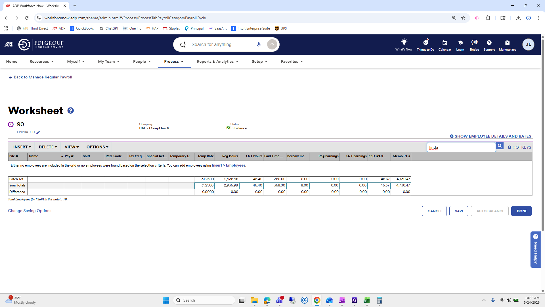Viewport: 545px width, 307px height.
Task: Click the DONE button
Action: (x=521, y=211)
